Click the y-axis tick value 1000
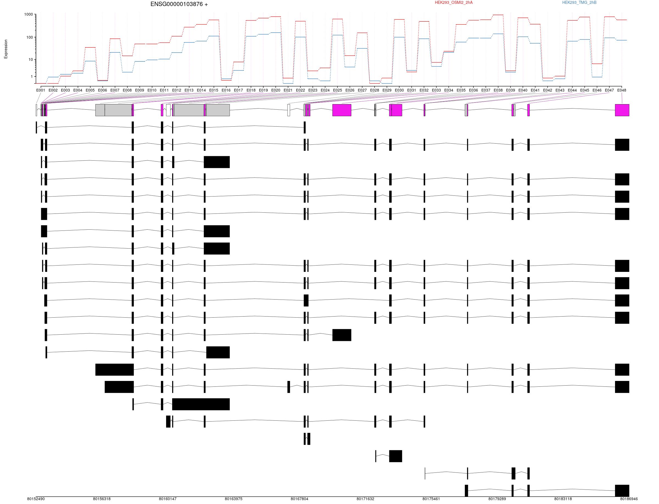This screenshot has height=504, width=659. (29, 15)
